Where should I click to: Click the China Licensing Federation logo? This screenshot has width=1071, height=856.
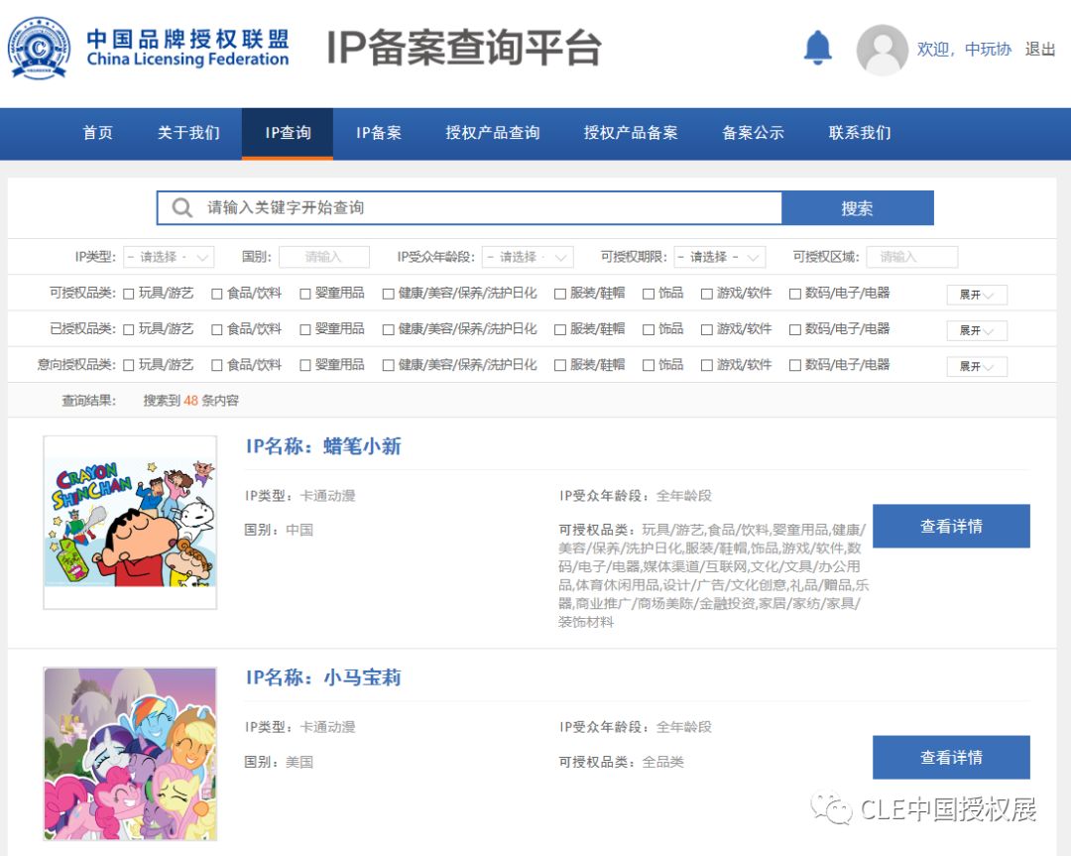(x=149, y=48)
